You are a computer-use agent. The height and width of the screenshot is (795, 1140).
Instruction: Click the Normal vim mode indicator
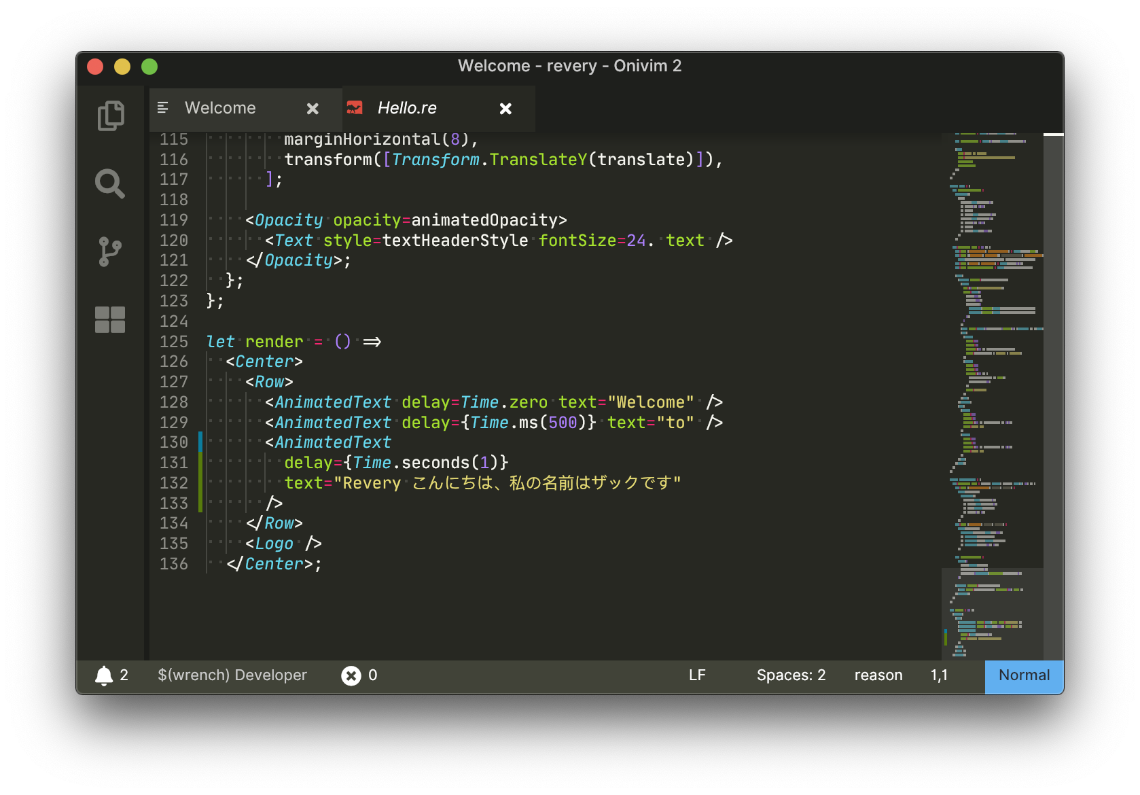pos(1024,675)
